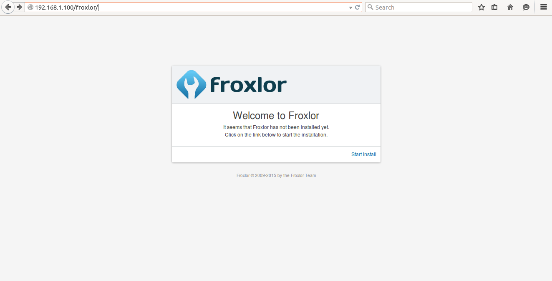Bookmark this page with the star icon
The width and height of the screenshot is (552, 281).
pos(481,7)
